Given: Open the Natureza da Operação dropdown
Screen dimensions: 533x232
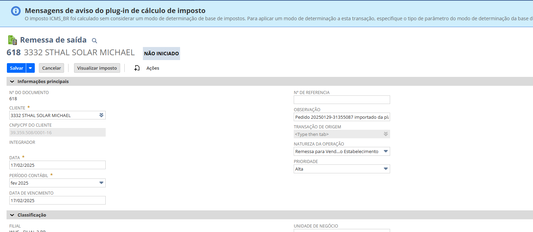Looking at the screenshot, I should (x=386, y=151).
